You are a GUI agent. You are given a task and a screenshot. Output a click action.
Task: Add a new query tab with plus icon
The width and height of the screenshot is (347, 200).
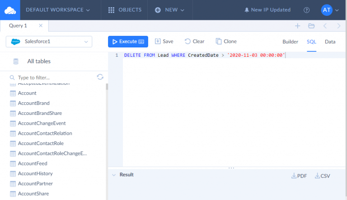pos(297,26)
